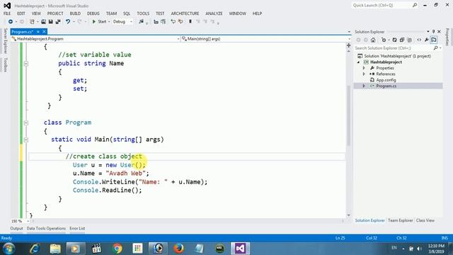Open the EDIT menu
This screenshot has height=255, width=453.
click(21, 13)
